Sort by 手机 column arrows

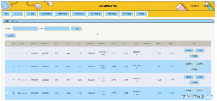(x=139, y=43)
